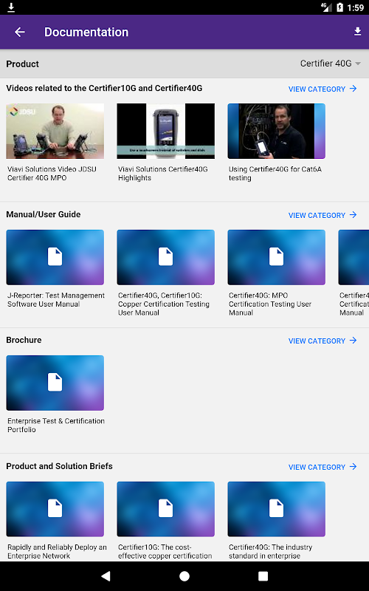Tap arrow next to Brochure View Category
The image size is (369, 591).
[353, 341]
